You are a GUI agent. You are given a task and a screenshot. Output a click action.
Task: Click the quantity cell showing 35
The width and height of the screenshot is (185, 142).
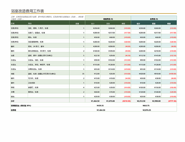pos(83,74)
